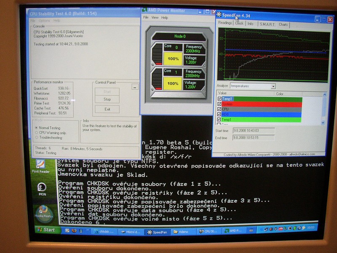Screen dimensions: 337x253
Task: Expand quick launch overflow chevron
Action: point(88,230)
